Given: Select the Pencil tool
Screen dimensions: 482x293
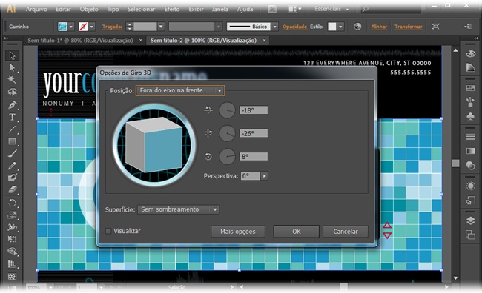Looking at the screenshot, I should pos(12,166).
